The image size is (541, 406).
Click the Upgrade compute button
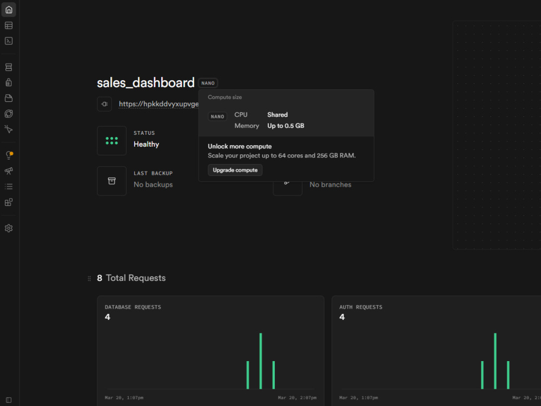pos(235,170)
